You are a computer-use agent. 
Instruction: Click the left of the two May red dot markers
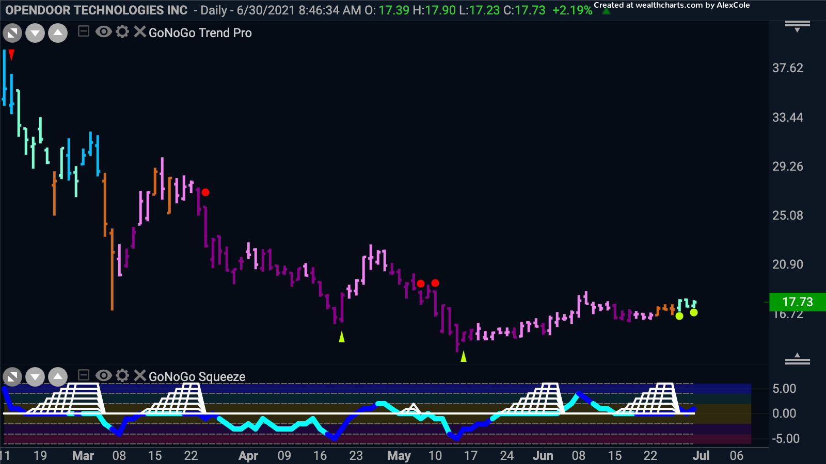click(x=421, y=284)
